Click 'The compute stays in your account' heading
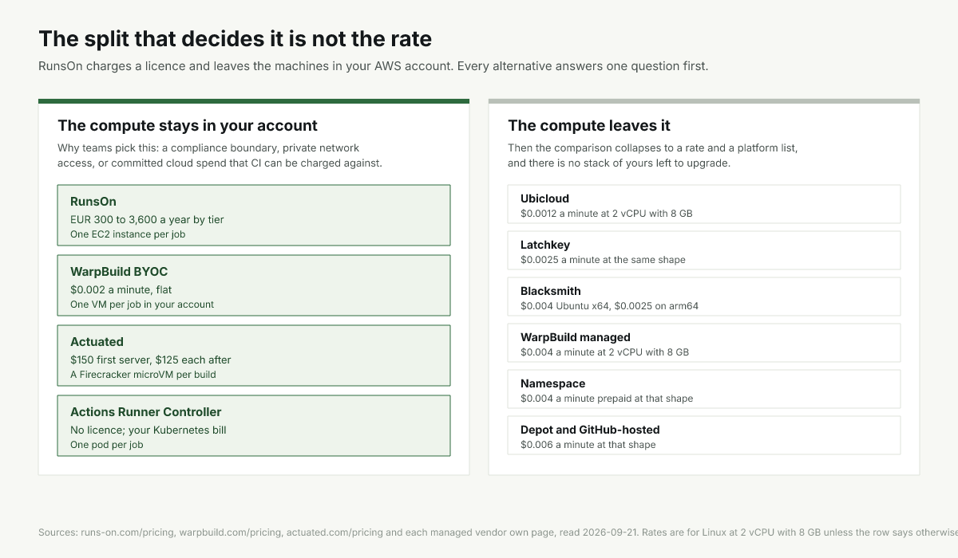The height and width of the screenshot is (558, 958). coord(188,125)
